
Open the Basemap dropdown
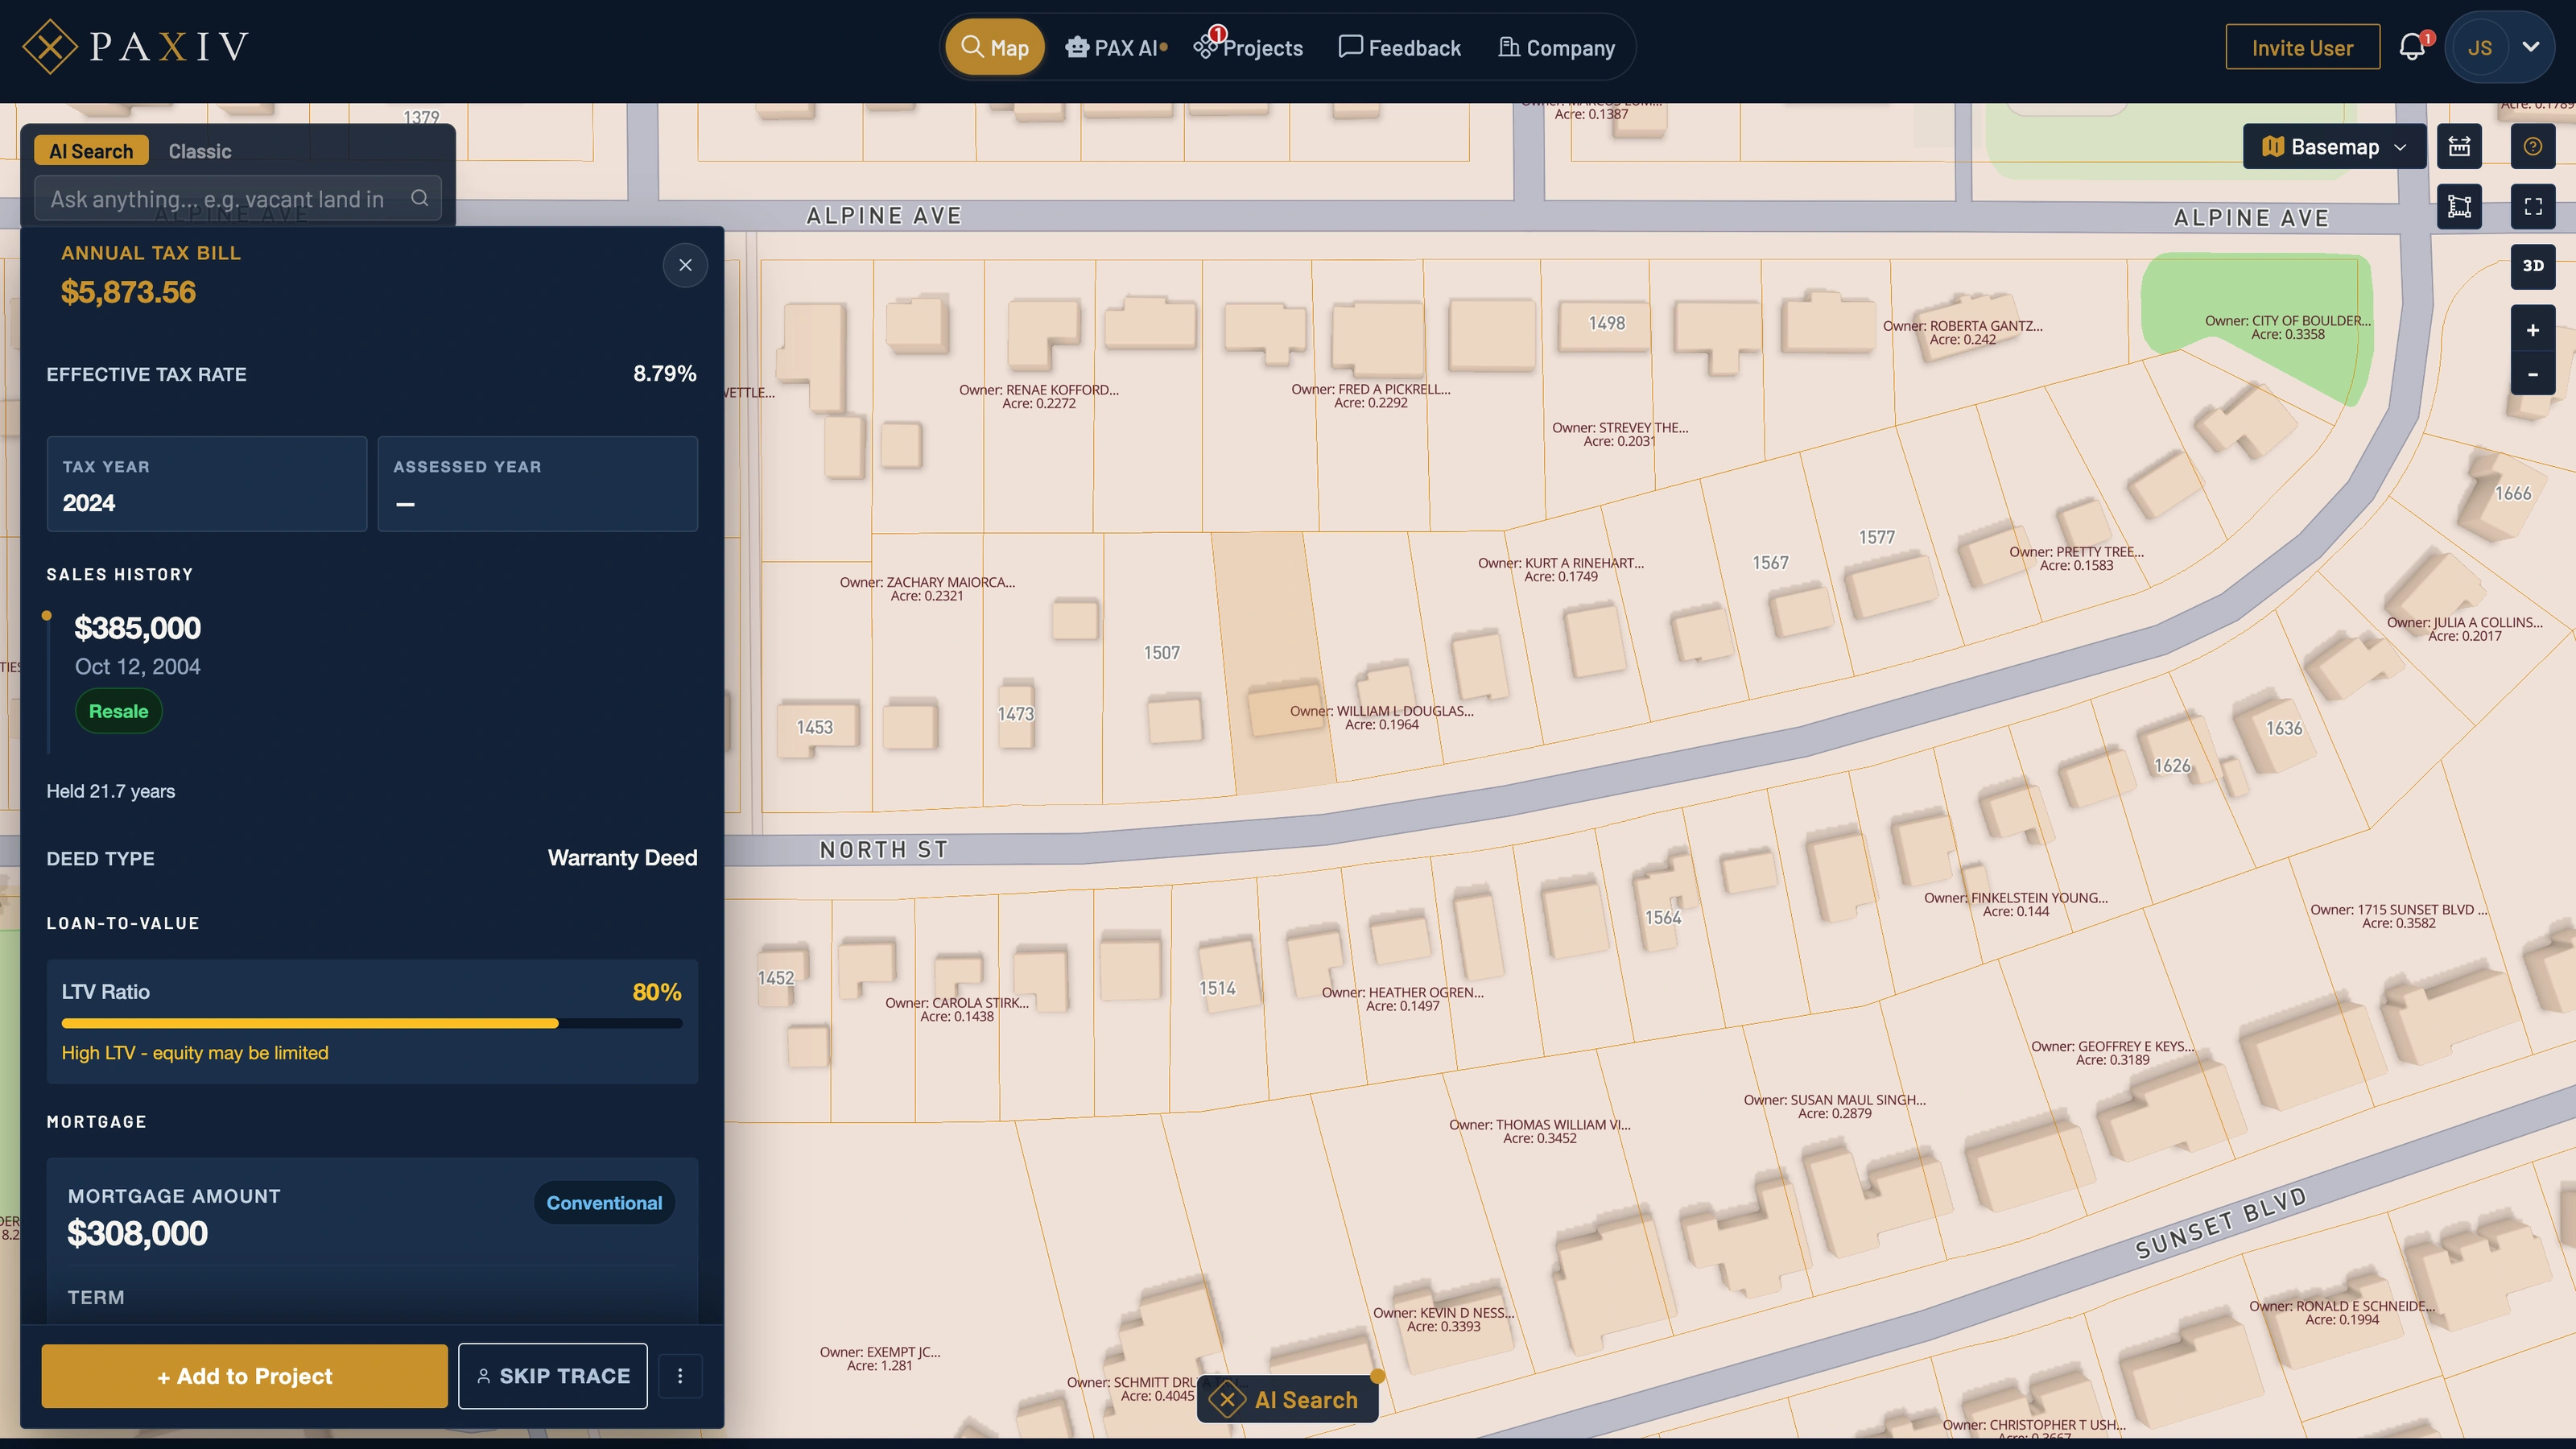2334,147
